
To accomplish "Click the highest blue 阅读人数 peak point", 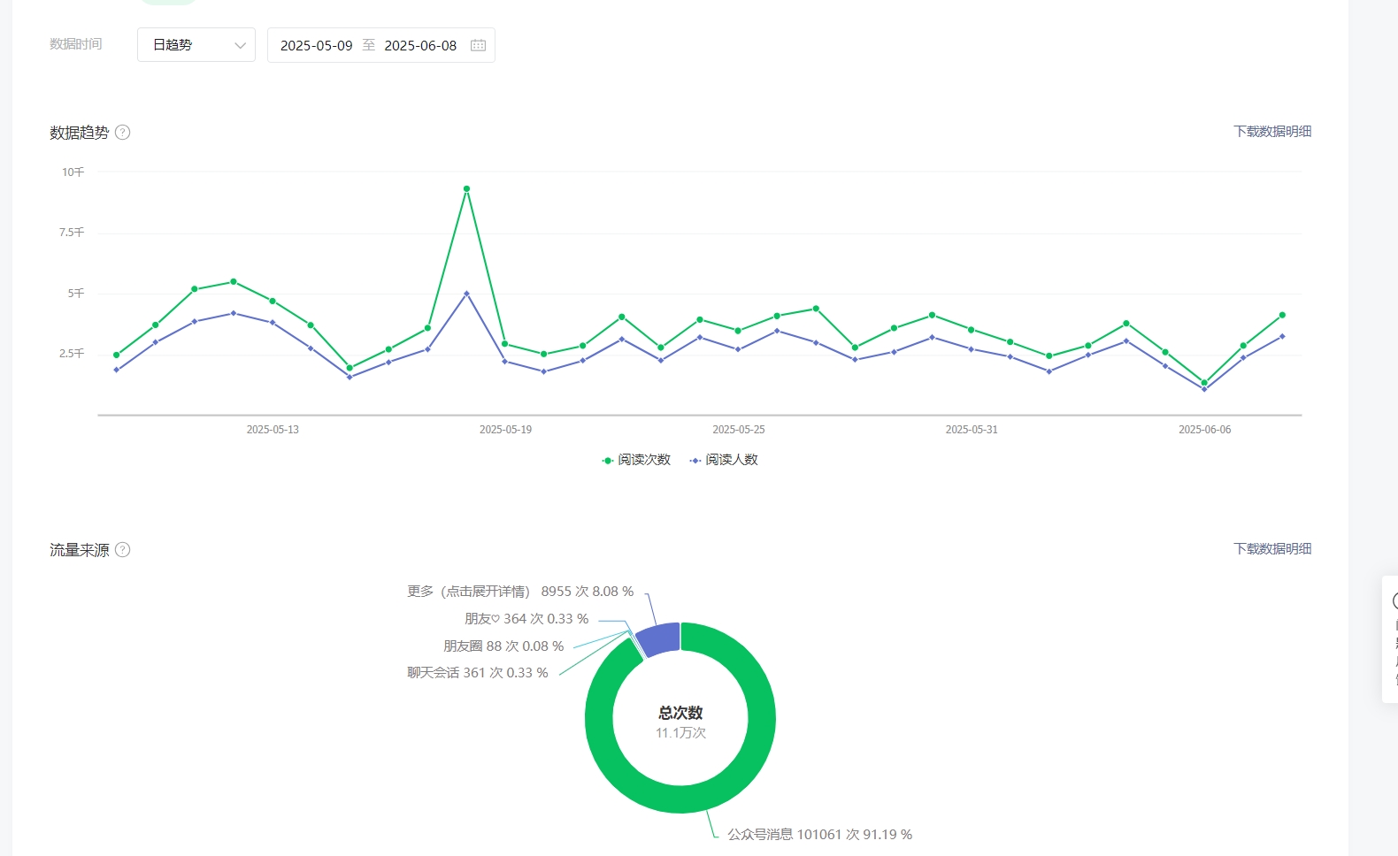I will [x=466, y=294].
